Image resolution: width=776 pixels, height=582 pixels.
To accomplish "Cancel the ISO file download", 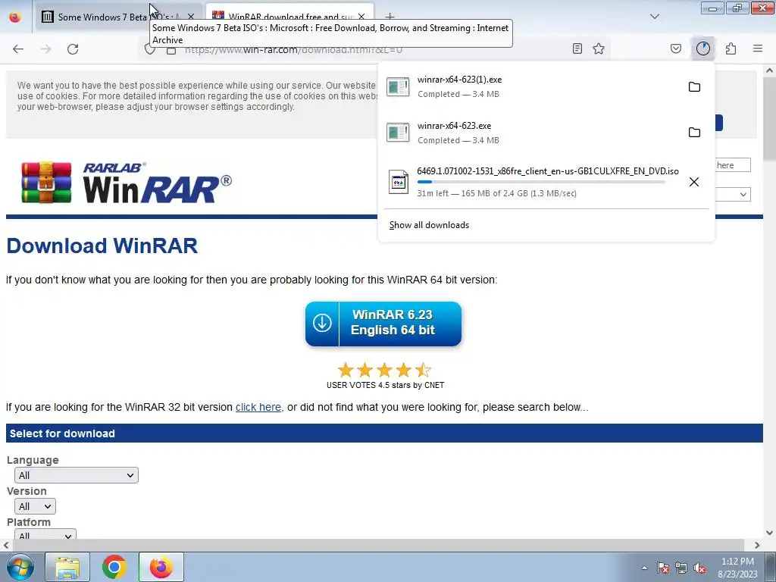I will (x=694, y=182).
